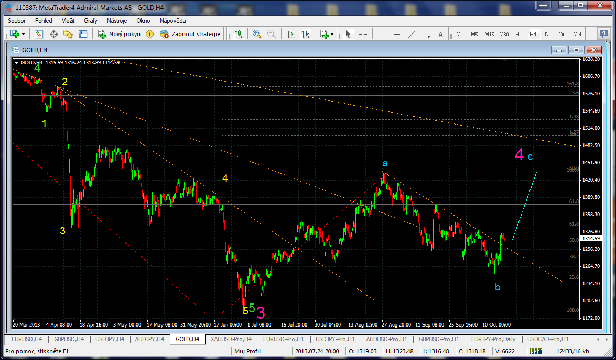
Task: Click the double-arrow button in title bar
Action: coord(544,5)
